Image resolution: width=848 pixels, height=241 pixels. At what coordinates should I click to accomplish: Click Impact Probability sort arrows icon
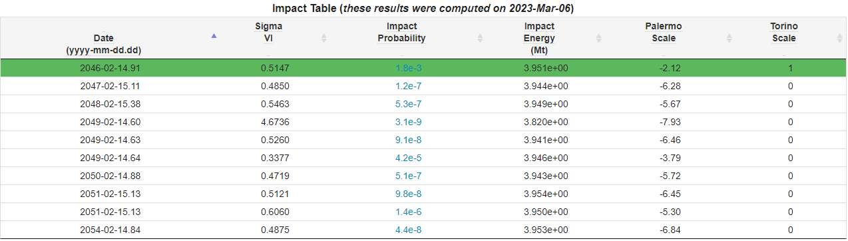click(480, 38)
